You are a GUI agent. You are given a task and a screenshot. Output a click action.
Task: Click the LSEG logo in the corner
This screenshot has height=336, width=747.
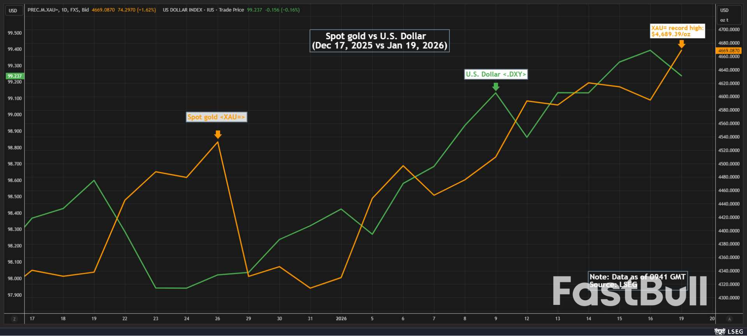click(729, 331)
